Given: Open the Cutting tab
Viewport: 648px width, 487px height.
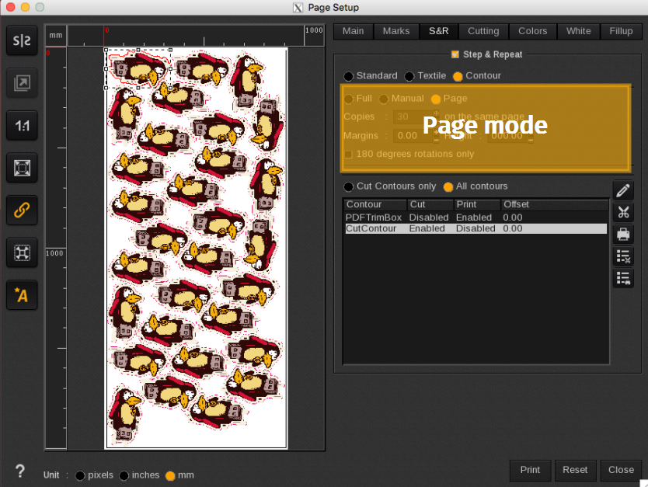Looking at the screenshot, I should click(x=483, y=31).
